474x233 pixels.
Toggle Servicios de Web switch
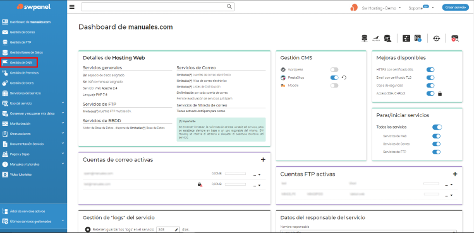[437, 136]
